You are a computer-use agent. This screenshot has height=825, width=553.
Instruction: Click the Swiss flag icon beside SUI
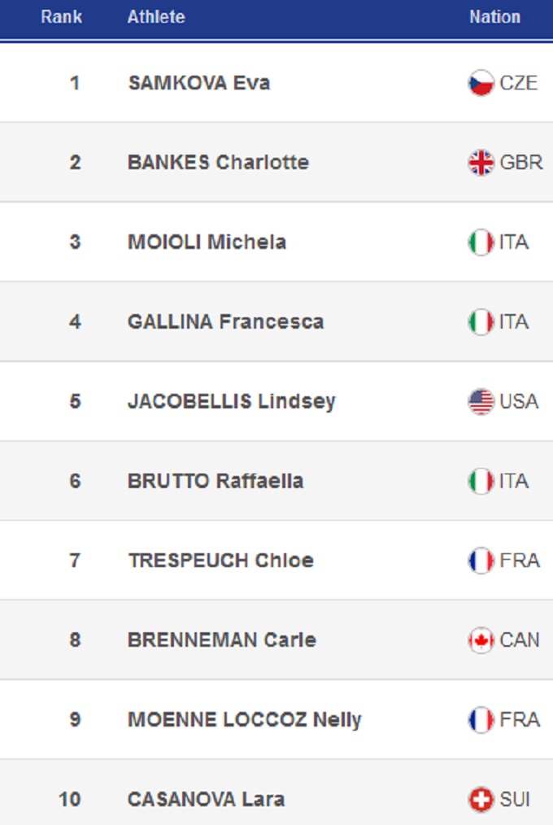[x=481, y=800]
